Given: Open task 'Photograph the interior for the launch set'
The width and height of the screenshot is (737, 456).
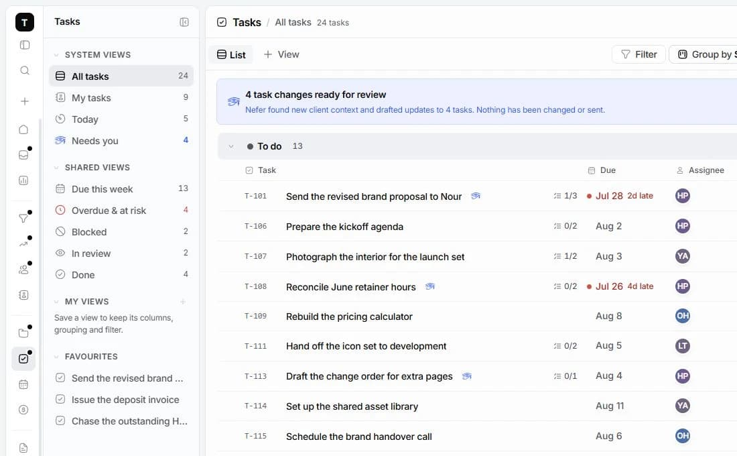Looking at the screenshot, I should pos(375,256).
